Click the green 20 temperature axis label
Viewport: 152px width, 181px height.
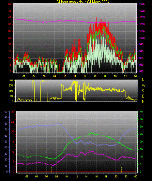(x=141, y=142)
